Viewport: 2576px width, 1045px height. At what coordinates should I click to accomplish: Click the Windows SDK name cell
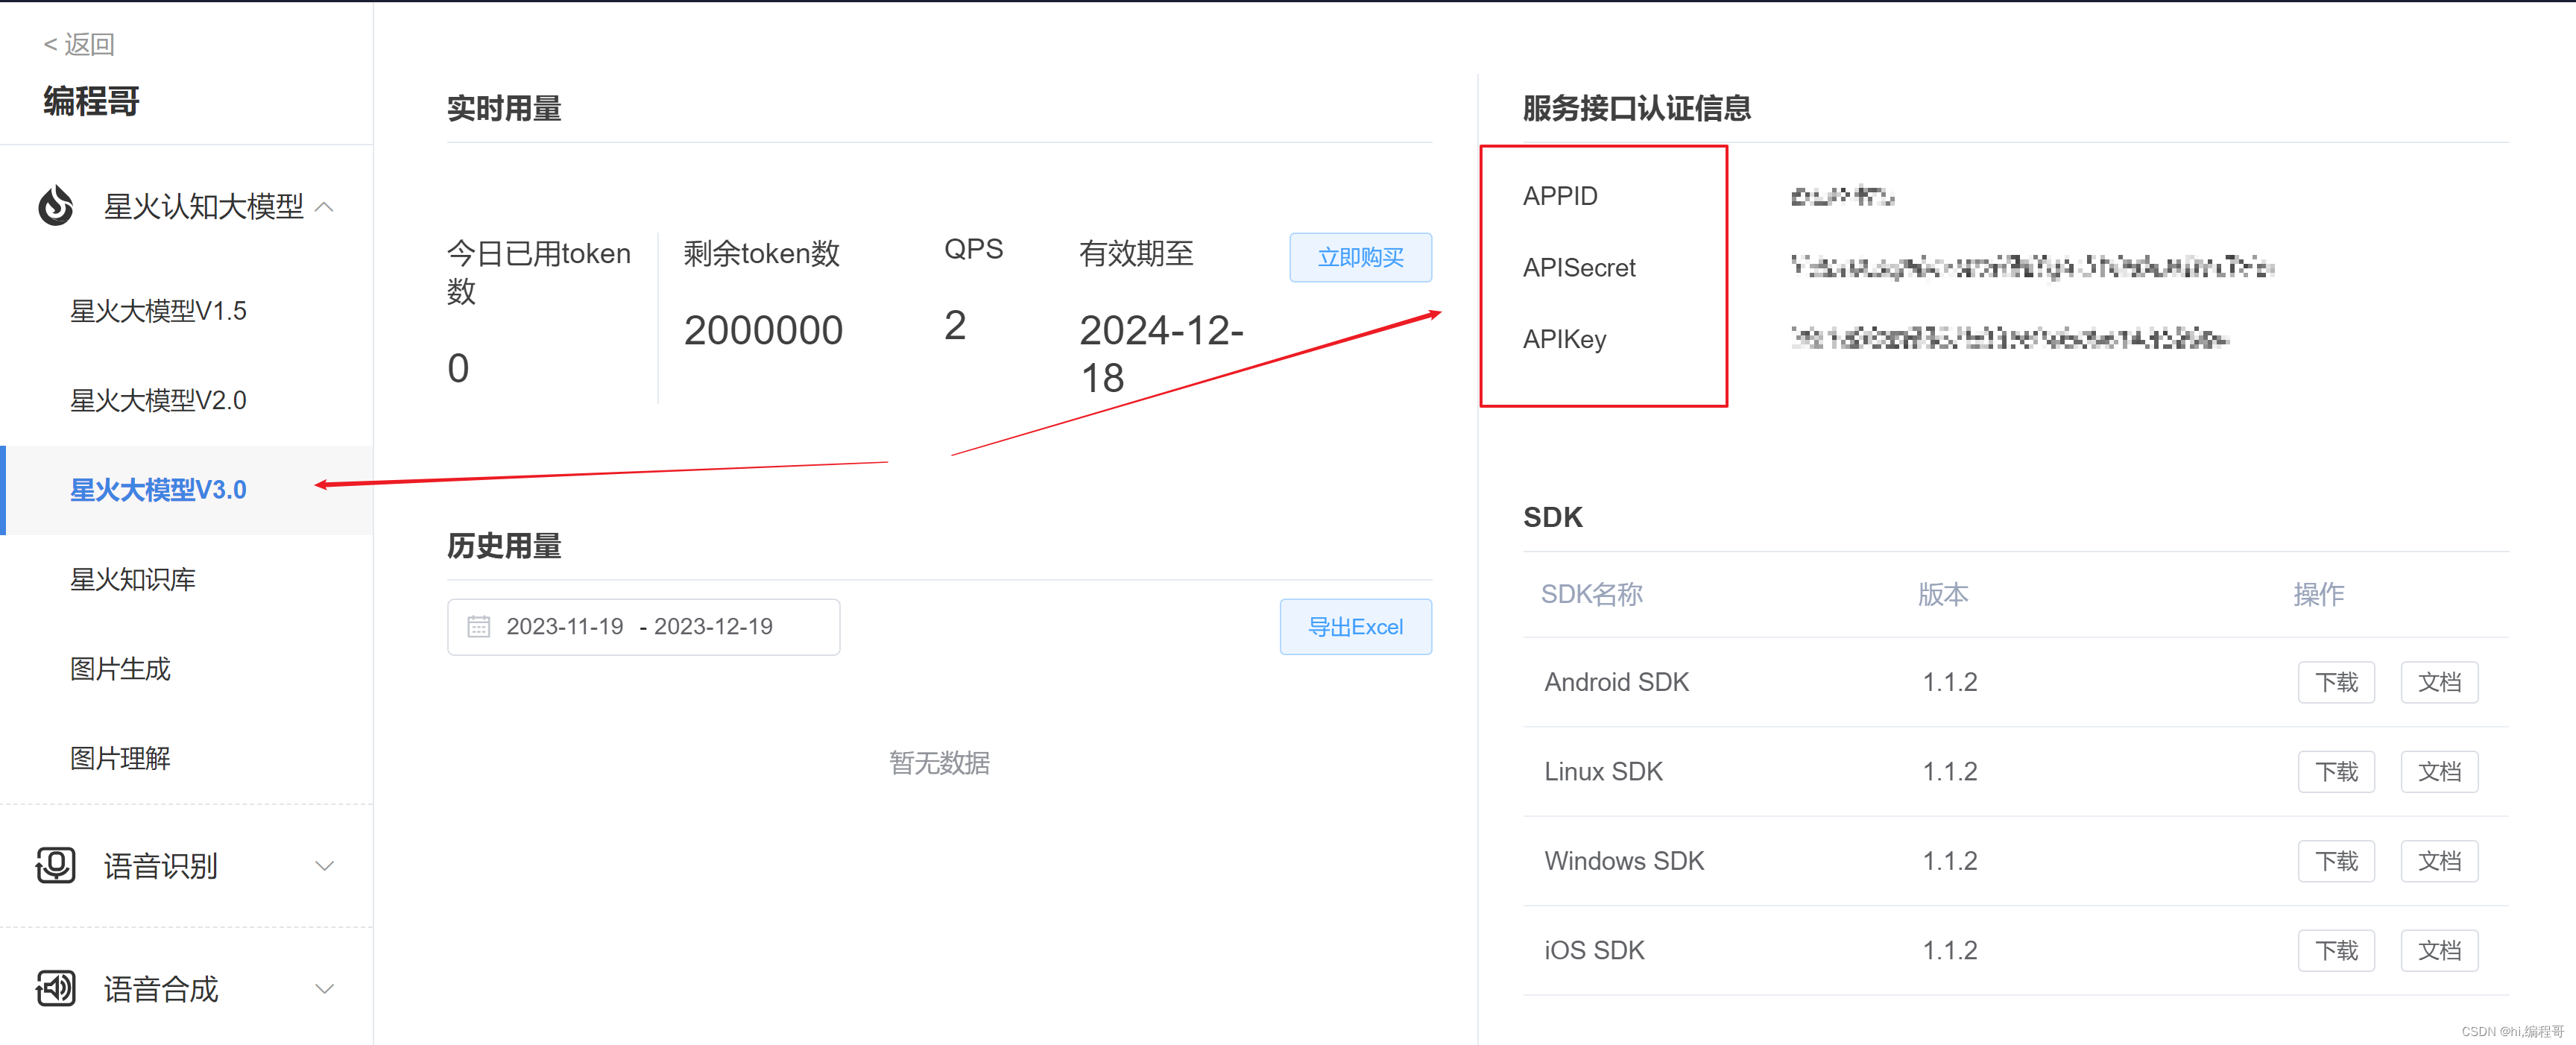(1624, 861)
